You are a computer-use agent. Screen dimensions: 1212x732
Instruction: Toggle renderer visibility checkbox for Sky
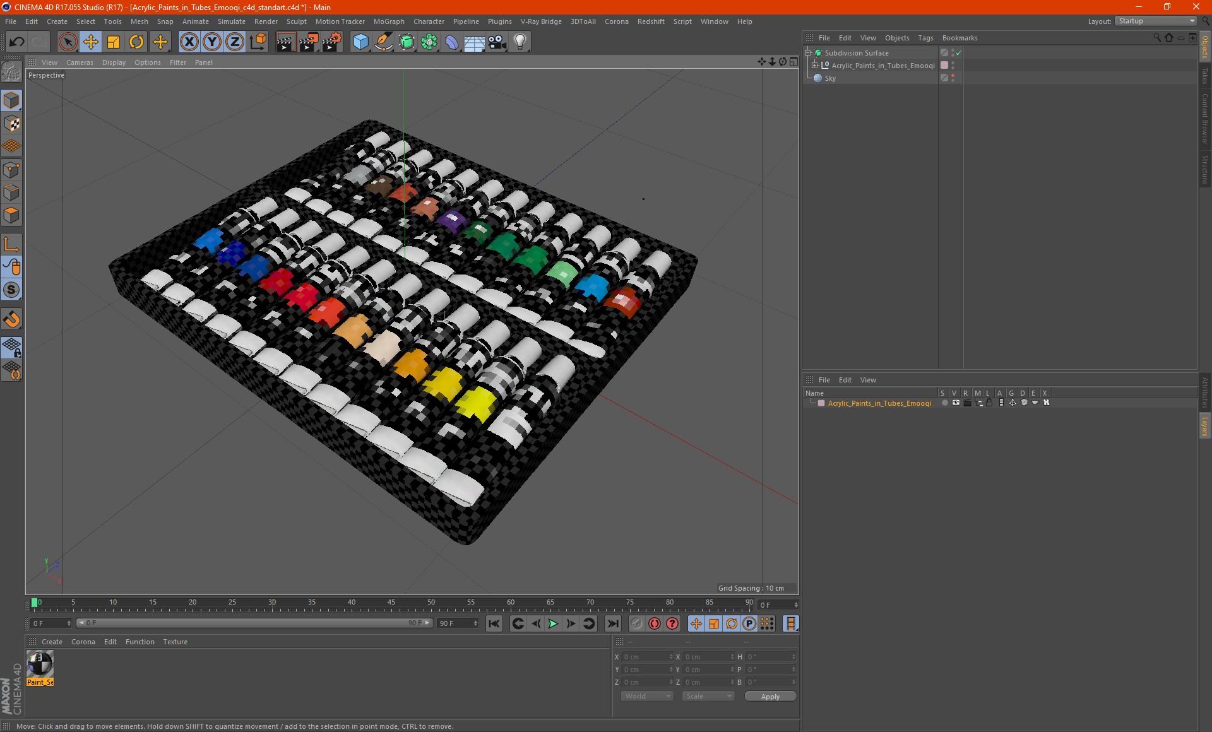[953, 81]
